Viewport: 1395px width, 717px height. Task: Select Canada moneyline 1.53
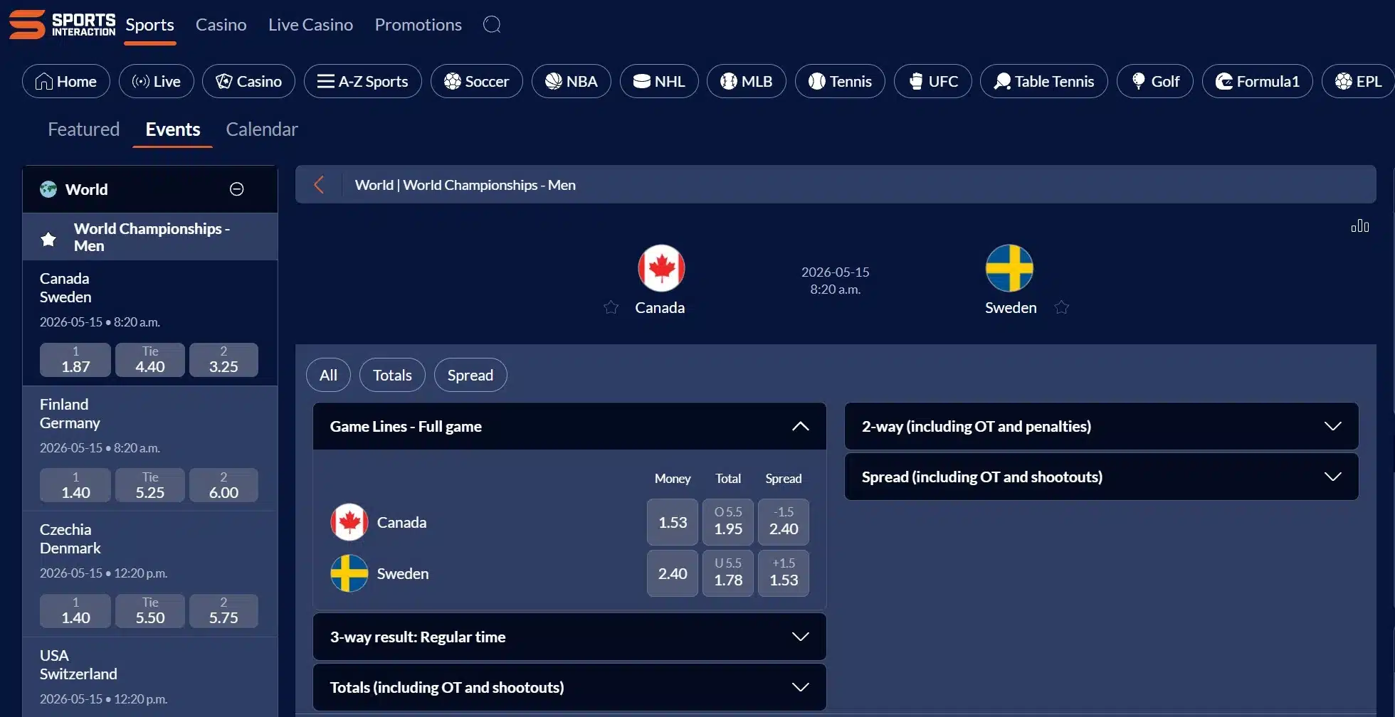(x=673, y=522)
